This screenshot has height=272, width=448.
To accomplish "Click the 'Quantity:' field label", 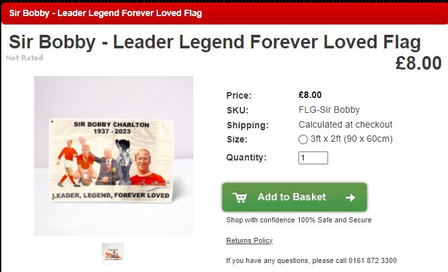I will [246, 157].
